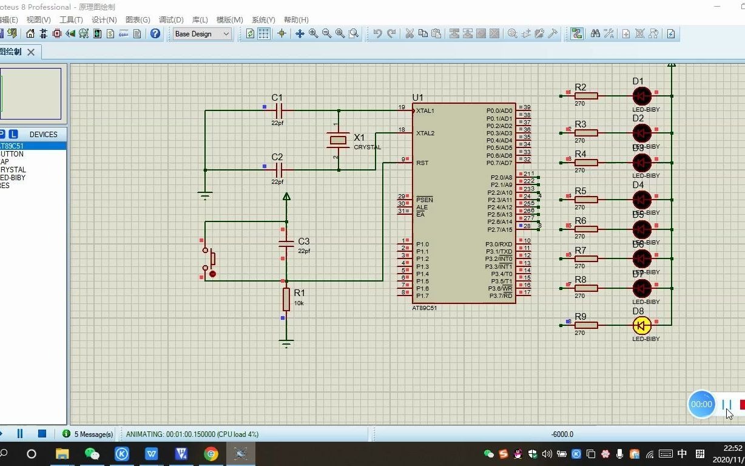Click the zoom in magnifier icon
745x466 pixels.
tap(313, 34)
